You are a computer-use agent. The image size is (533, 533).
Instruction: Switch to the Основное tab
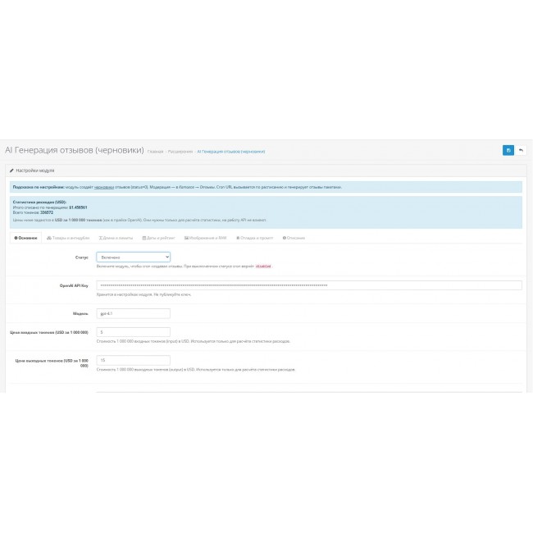(x=26, y=238)
